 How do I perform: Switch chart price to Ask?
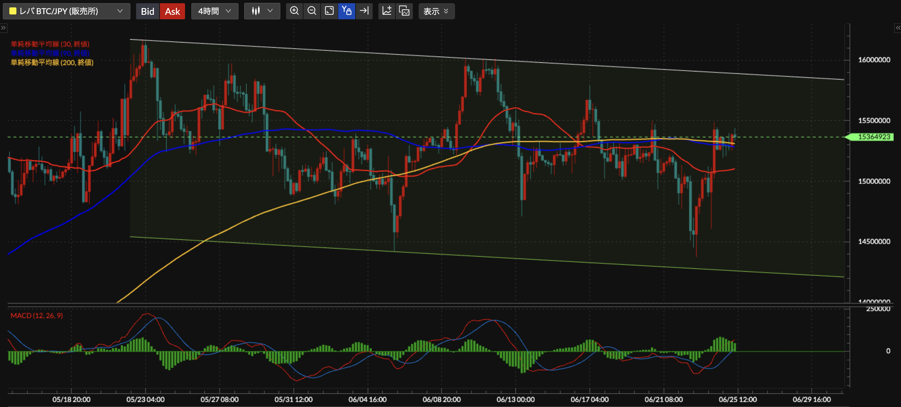172,11
